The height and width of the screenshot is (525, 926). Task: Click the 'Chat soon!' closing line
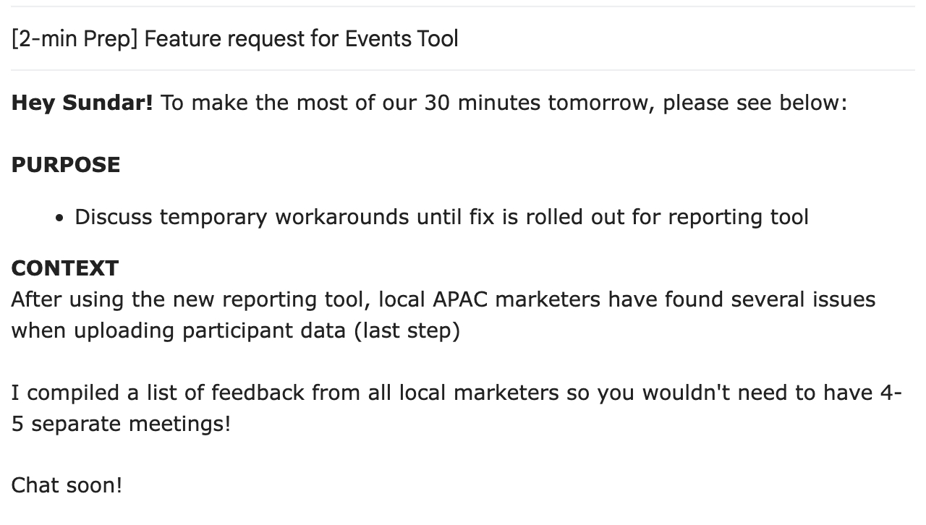[67, 485]
